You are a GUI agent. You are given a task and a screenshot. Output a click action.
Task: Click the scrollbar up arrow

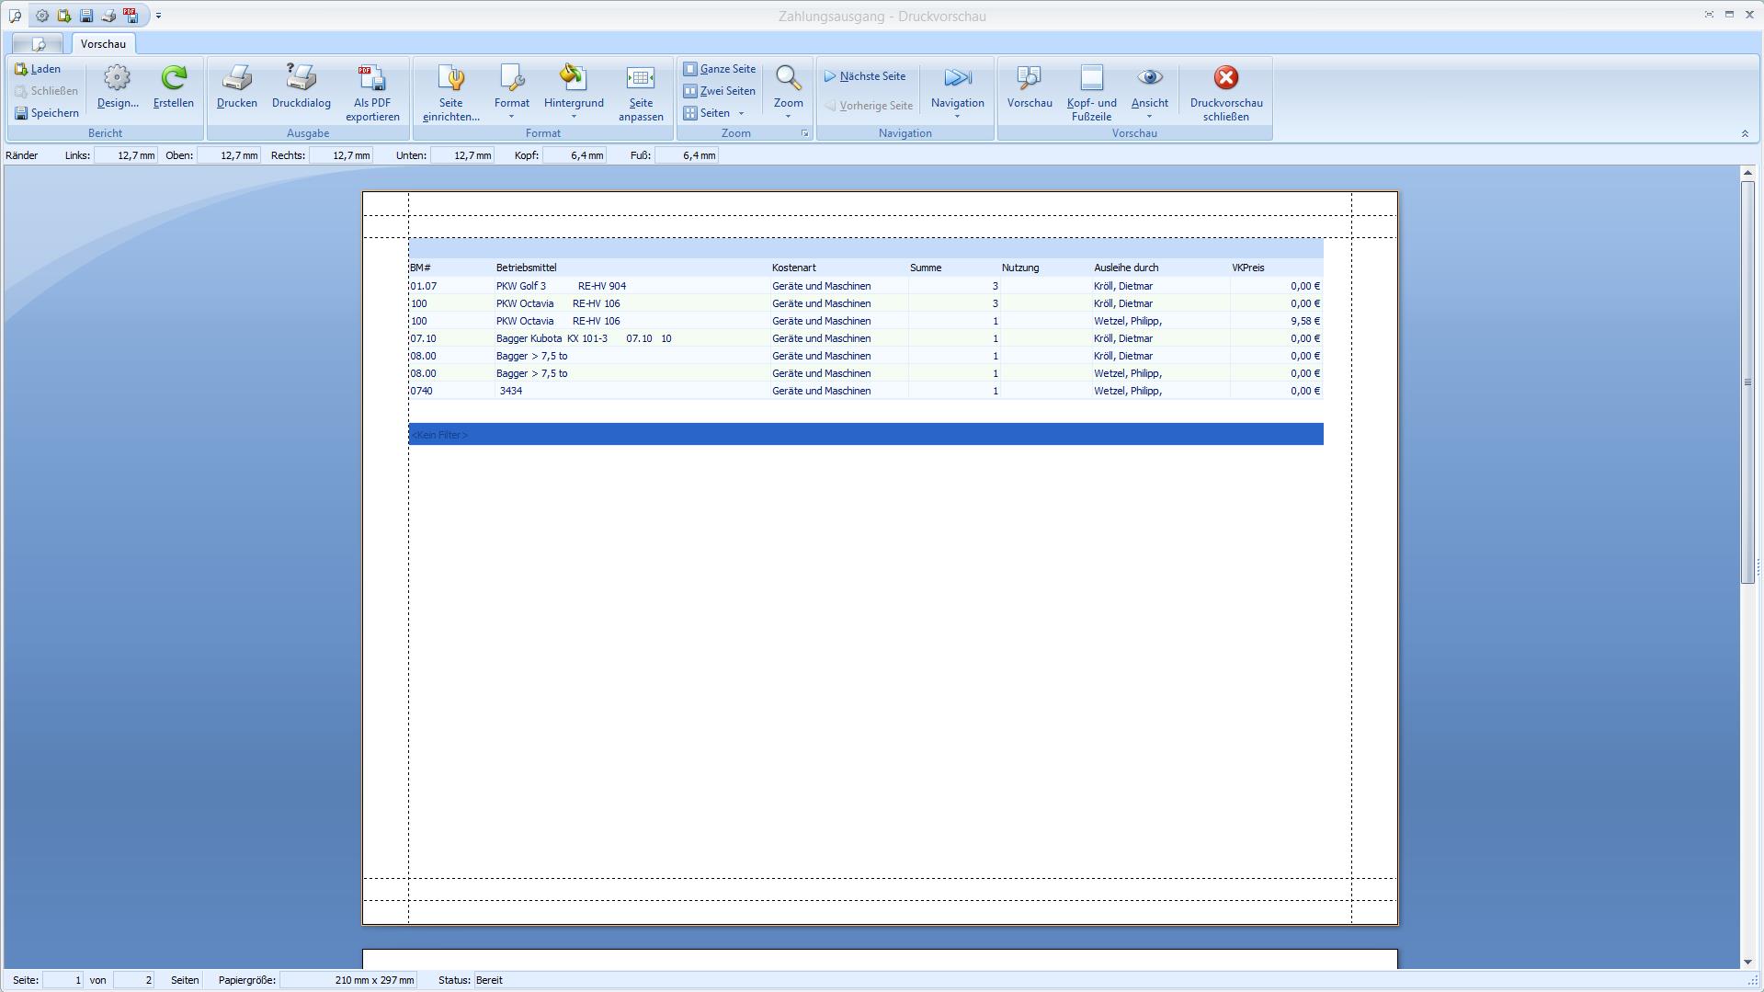[x=1747, y=173]
